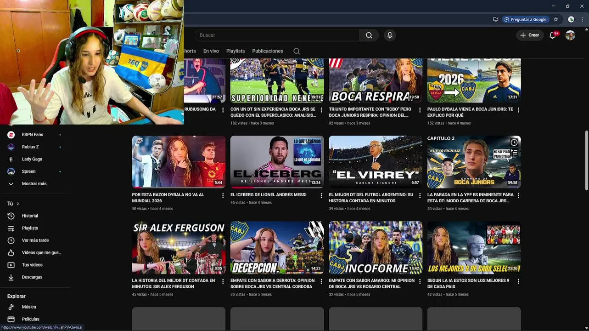
Task: Open options for carrera DT Boca video
Action: [518, 195]
